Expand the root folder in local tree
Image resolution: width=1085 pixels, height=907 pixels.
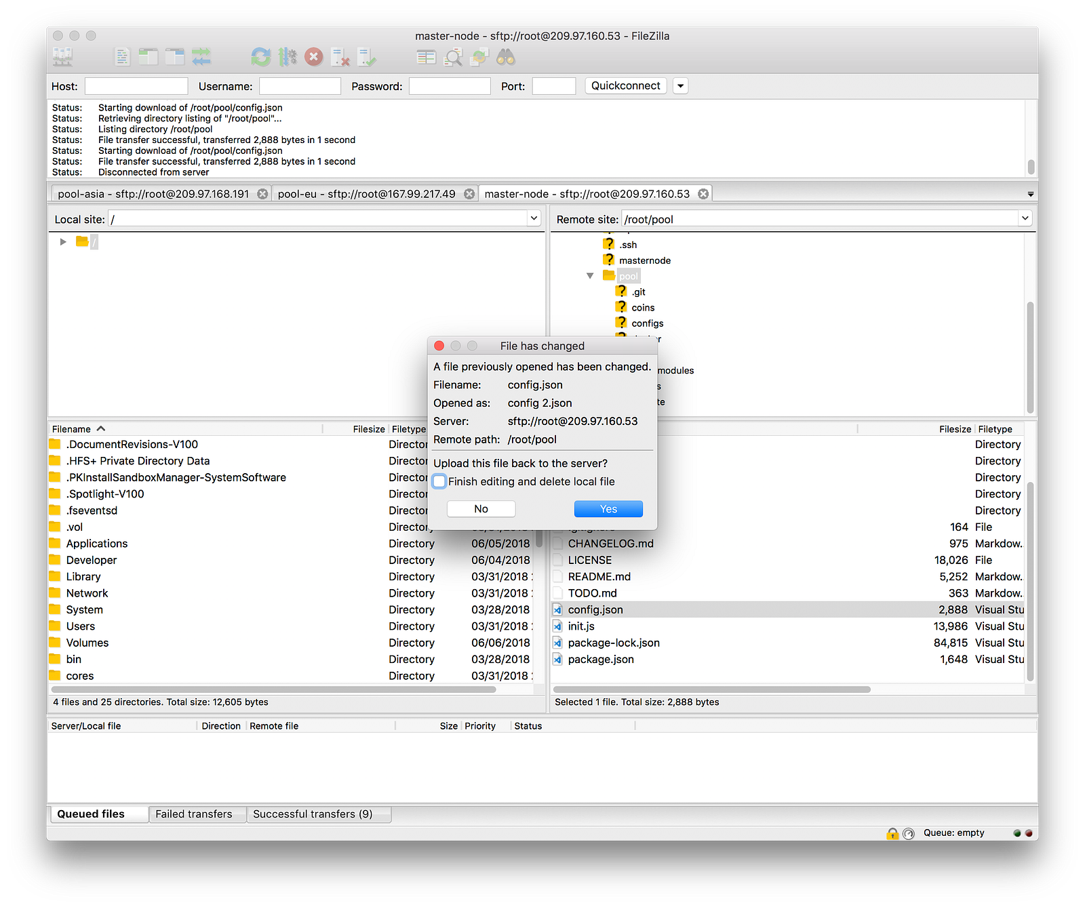[x=63, y=241]
